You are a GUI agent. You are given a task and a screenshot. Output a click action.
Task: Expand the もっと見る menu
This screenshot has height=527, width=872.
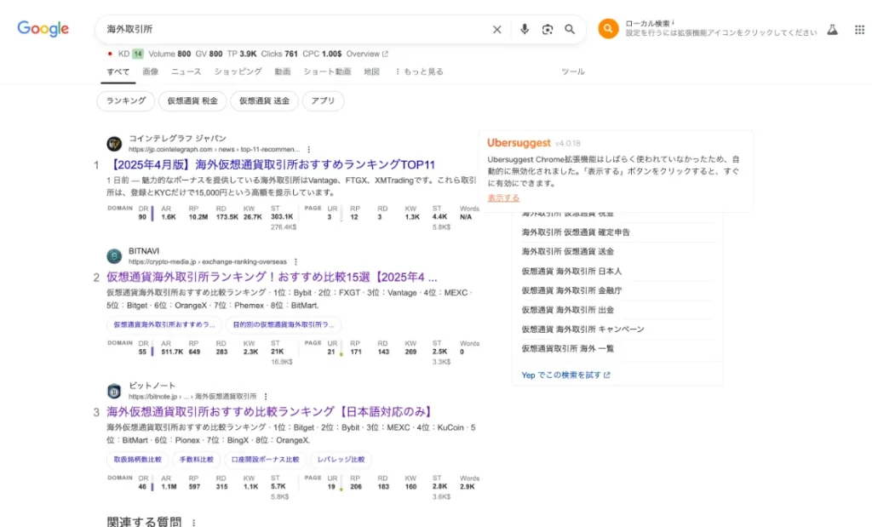[x=419, y=72]
